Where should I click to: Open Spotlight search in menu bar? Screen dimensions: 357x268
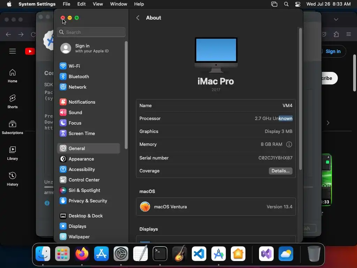(286, 4)
